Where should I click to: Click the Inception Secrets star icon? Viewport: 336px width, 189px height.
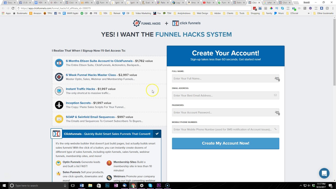(59, 105)
